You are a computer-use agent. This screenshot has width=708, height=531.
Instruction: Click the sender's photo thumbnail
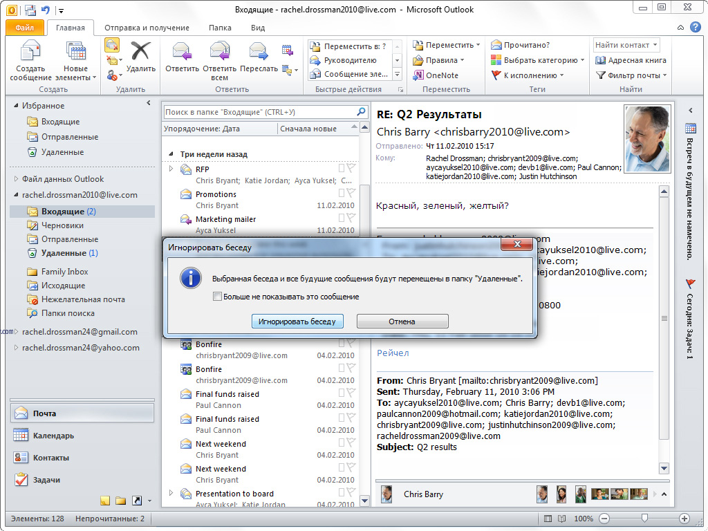[647, 139]
